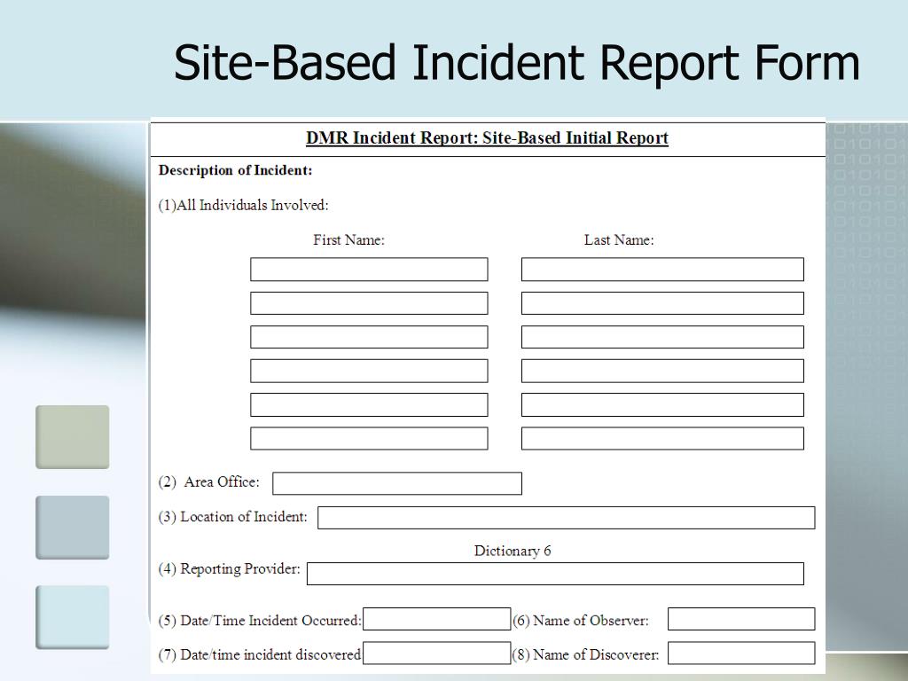
Task: Click the 'Last Name:' column label
Action: coord(619,239)
